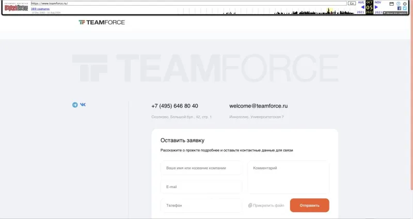Click the Wayback Machine logo
The image size is (413, 219).
coord(16,7)
